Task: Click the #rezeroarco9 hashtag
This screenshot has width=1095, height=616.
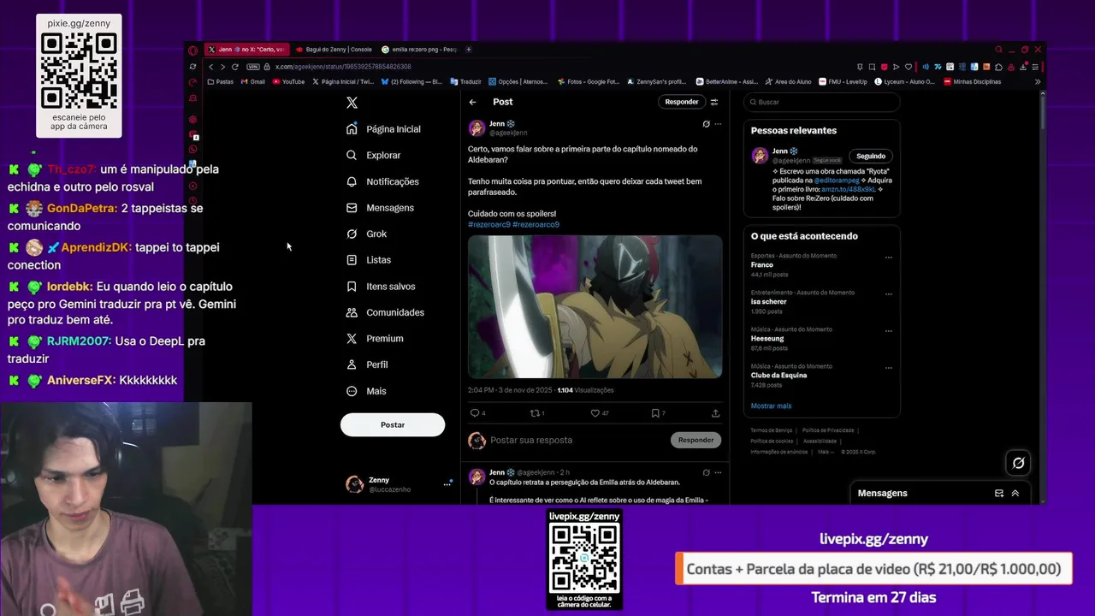Action: click(x=536, y=224)
